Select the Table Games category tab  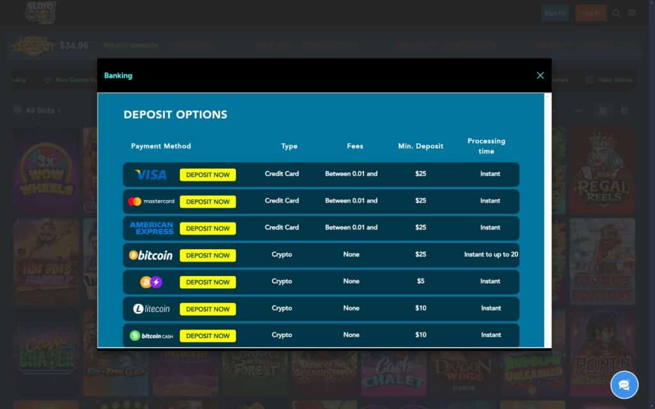pos(610,80)
